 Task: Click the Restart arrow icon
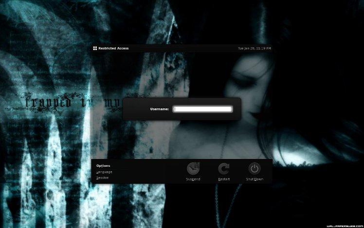coord(224,168)
